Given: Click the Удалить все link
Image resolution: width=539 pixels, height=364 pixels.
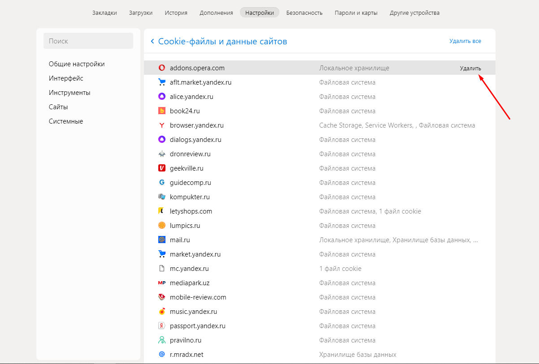Looking at the screenshot, I should [x=465, y=41].
